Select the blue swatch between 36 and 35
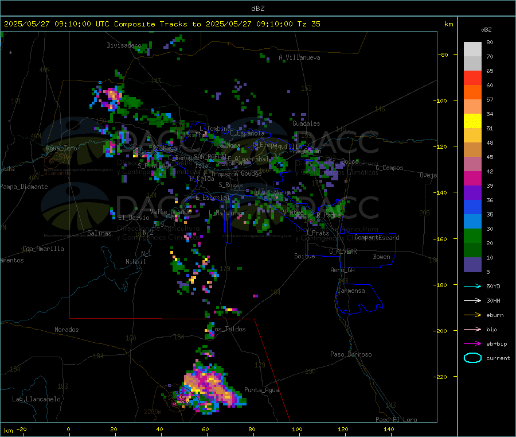This screenshot has width=516, height=437. click(472, 207)
